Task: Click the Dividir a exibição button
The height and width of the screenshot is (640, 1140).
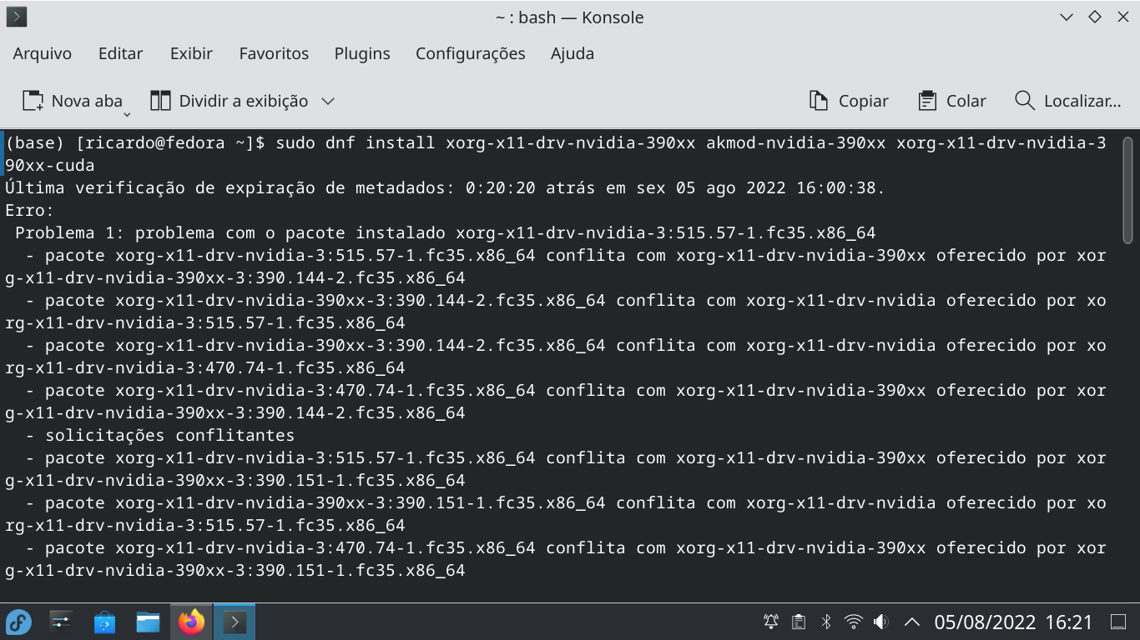Action: pyautogui.click(x=230, y=101)
